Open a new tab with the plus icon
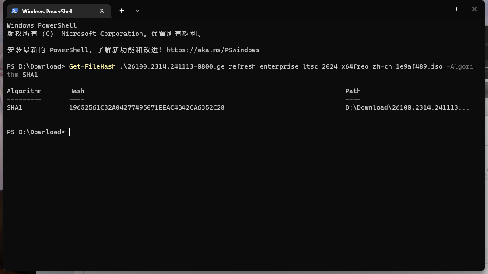Image resolution: width=488 pixels, height=274 pixels. point(121,10)
